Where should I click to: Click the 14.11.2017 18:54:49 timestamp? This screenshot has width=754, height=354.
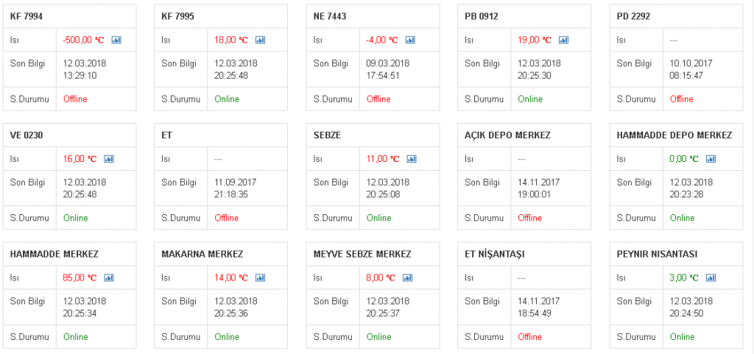click(540, 306)
